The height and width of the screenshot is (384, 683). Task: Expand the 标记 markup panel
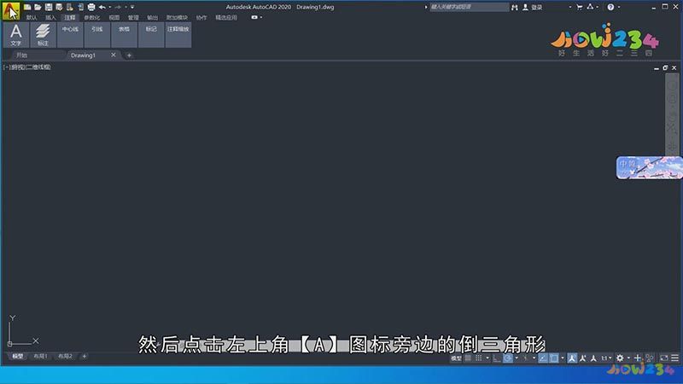[x=151, y=34]
